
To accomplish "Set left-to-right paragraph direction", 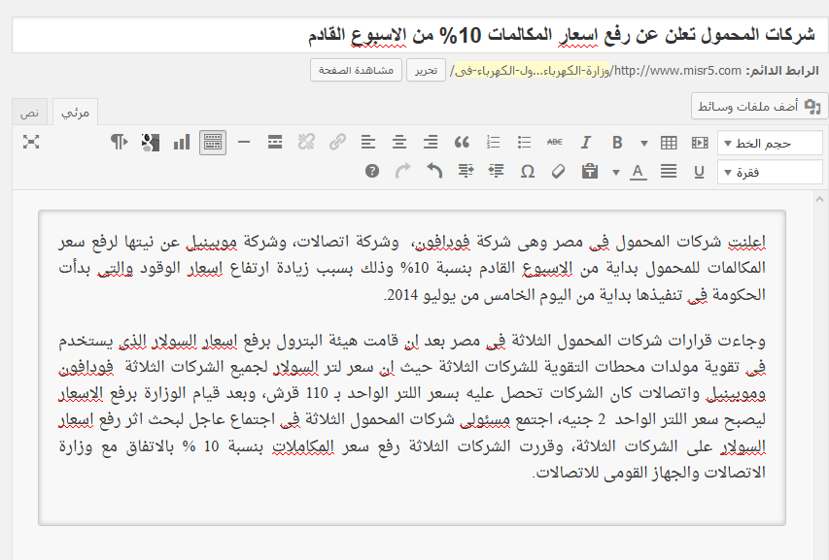I will (x=119, y=143).
